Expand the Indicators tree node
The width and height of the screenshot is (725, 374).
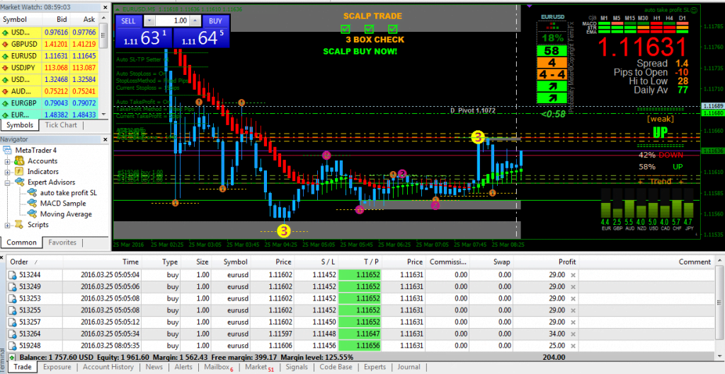pyautogui.click(x=7, y=172)
